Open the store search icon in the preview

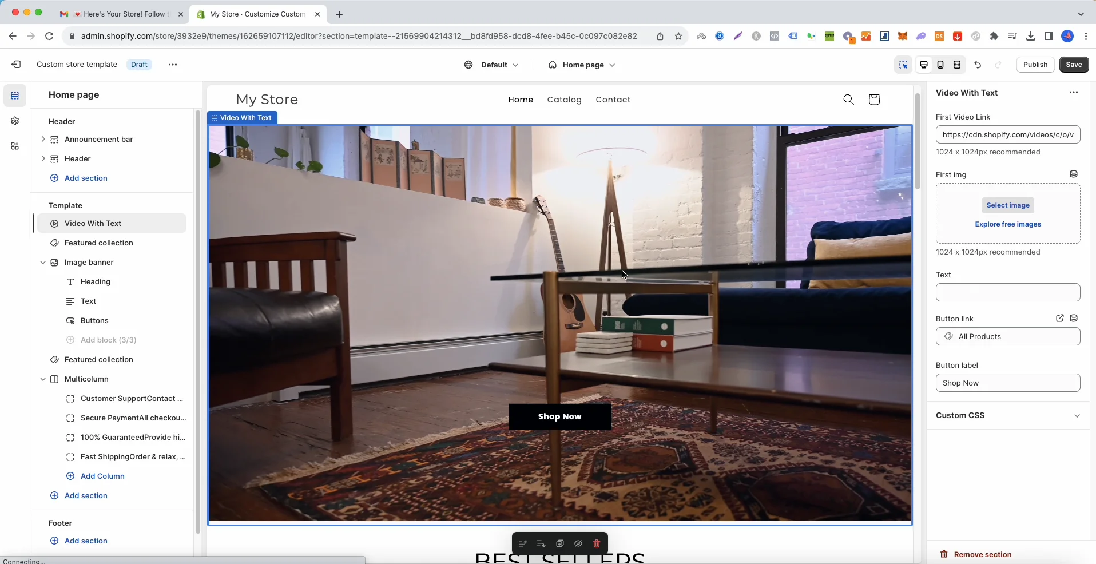click(x=849, y=100)
